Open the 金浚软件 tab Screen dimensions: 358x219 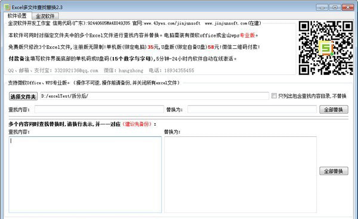[x=45, y=16]
